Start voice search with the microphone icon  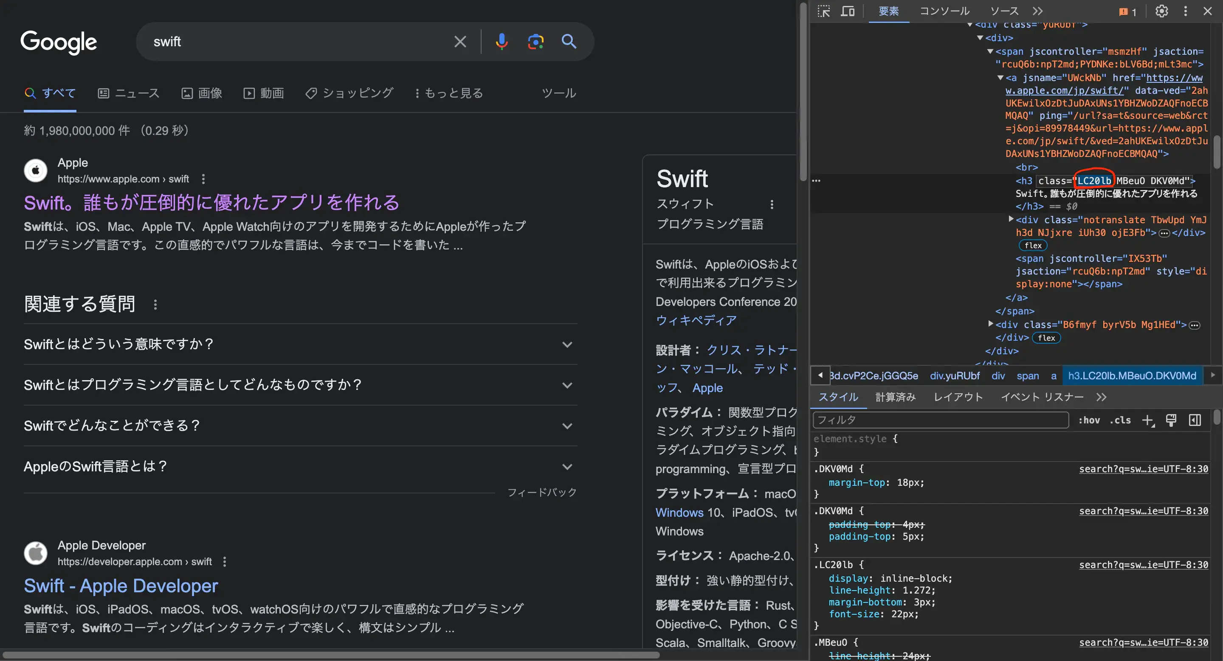tap(502, 42)
